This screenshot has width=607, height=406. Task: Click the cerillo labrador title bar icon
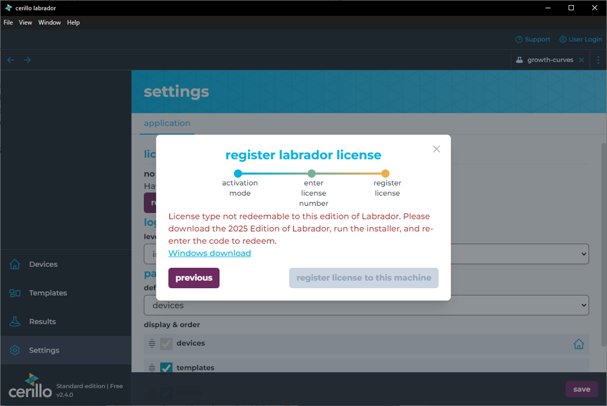point(8,8)
